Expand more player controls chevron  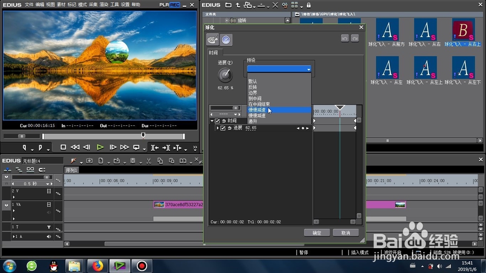195,148
